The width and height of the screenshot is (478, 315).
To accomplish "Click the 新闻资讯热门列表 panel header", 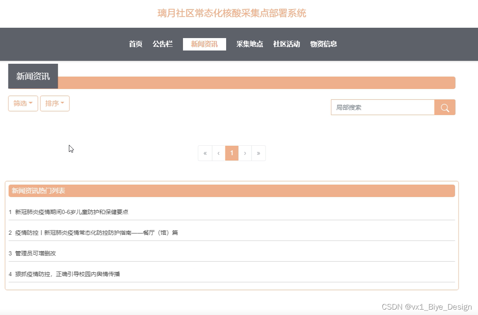I will click(232, 191).
